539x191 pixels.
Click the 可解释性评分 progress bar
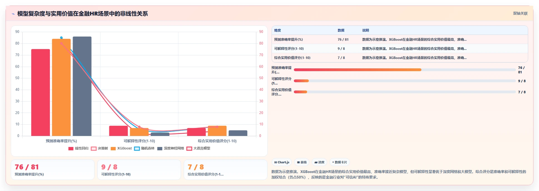(404, 81)
